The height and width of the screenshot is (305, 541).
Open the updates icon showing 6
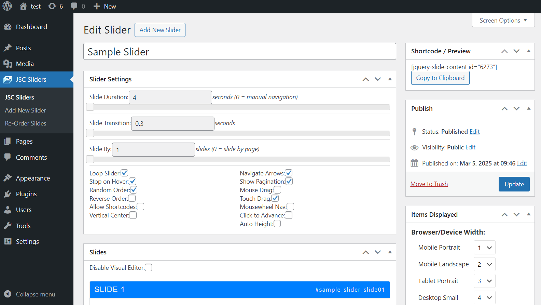pyautogui.click(x=52, y=6)
